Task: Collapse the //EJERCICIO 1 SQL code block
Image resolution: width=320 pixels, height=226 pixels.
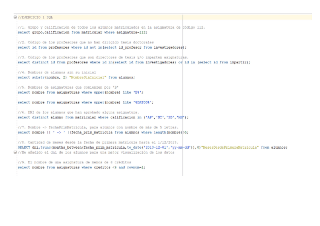Action: [x=15, y=17]
